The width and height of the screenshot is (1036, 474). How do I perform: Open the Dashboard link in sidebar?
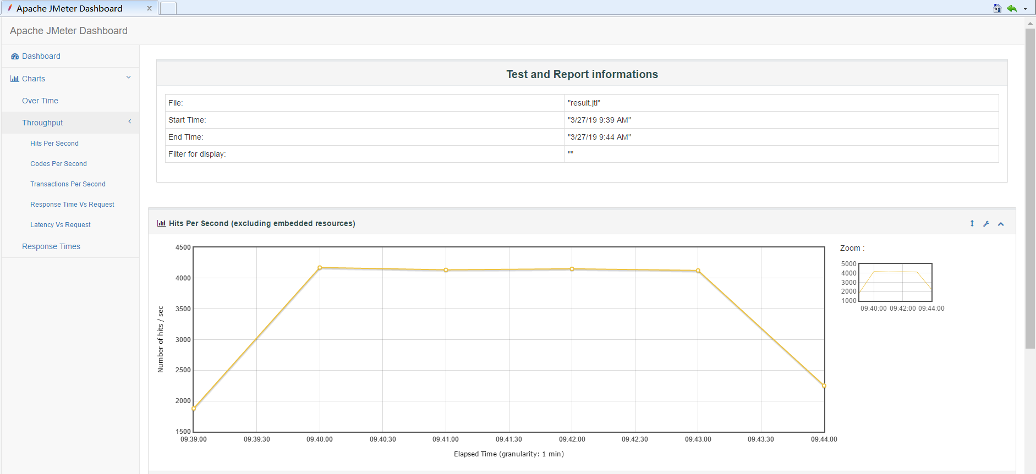click(x=41, y=56)
